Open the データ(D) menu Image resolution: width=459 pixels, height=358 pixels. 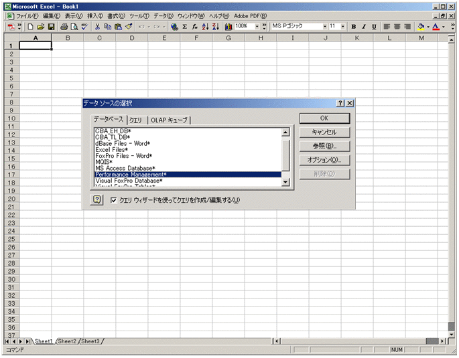pyautogui.click(x=162, y=15)
